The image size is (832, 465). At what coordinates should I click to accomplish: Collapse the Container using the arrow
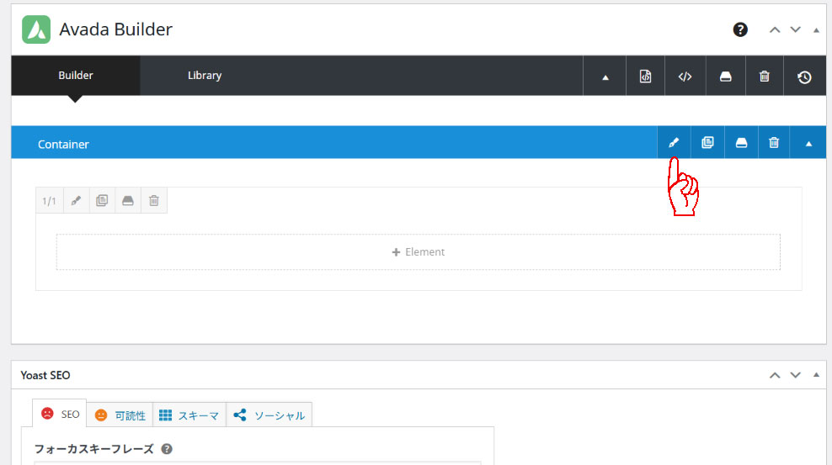click(x=808, y=144)
